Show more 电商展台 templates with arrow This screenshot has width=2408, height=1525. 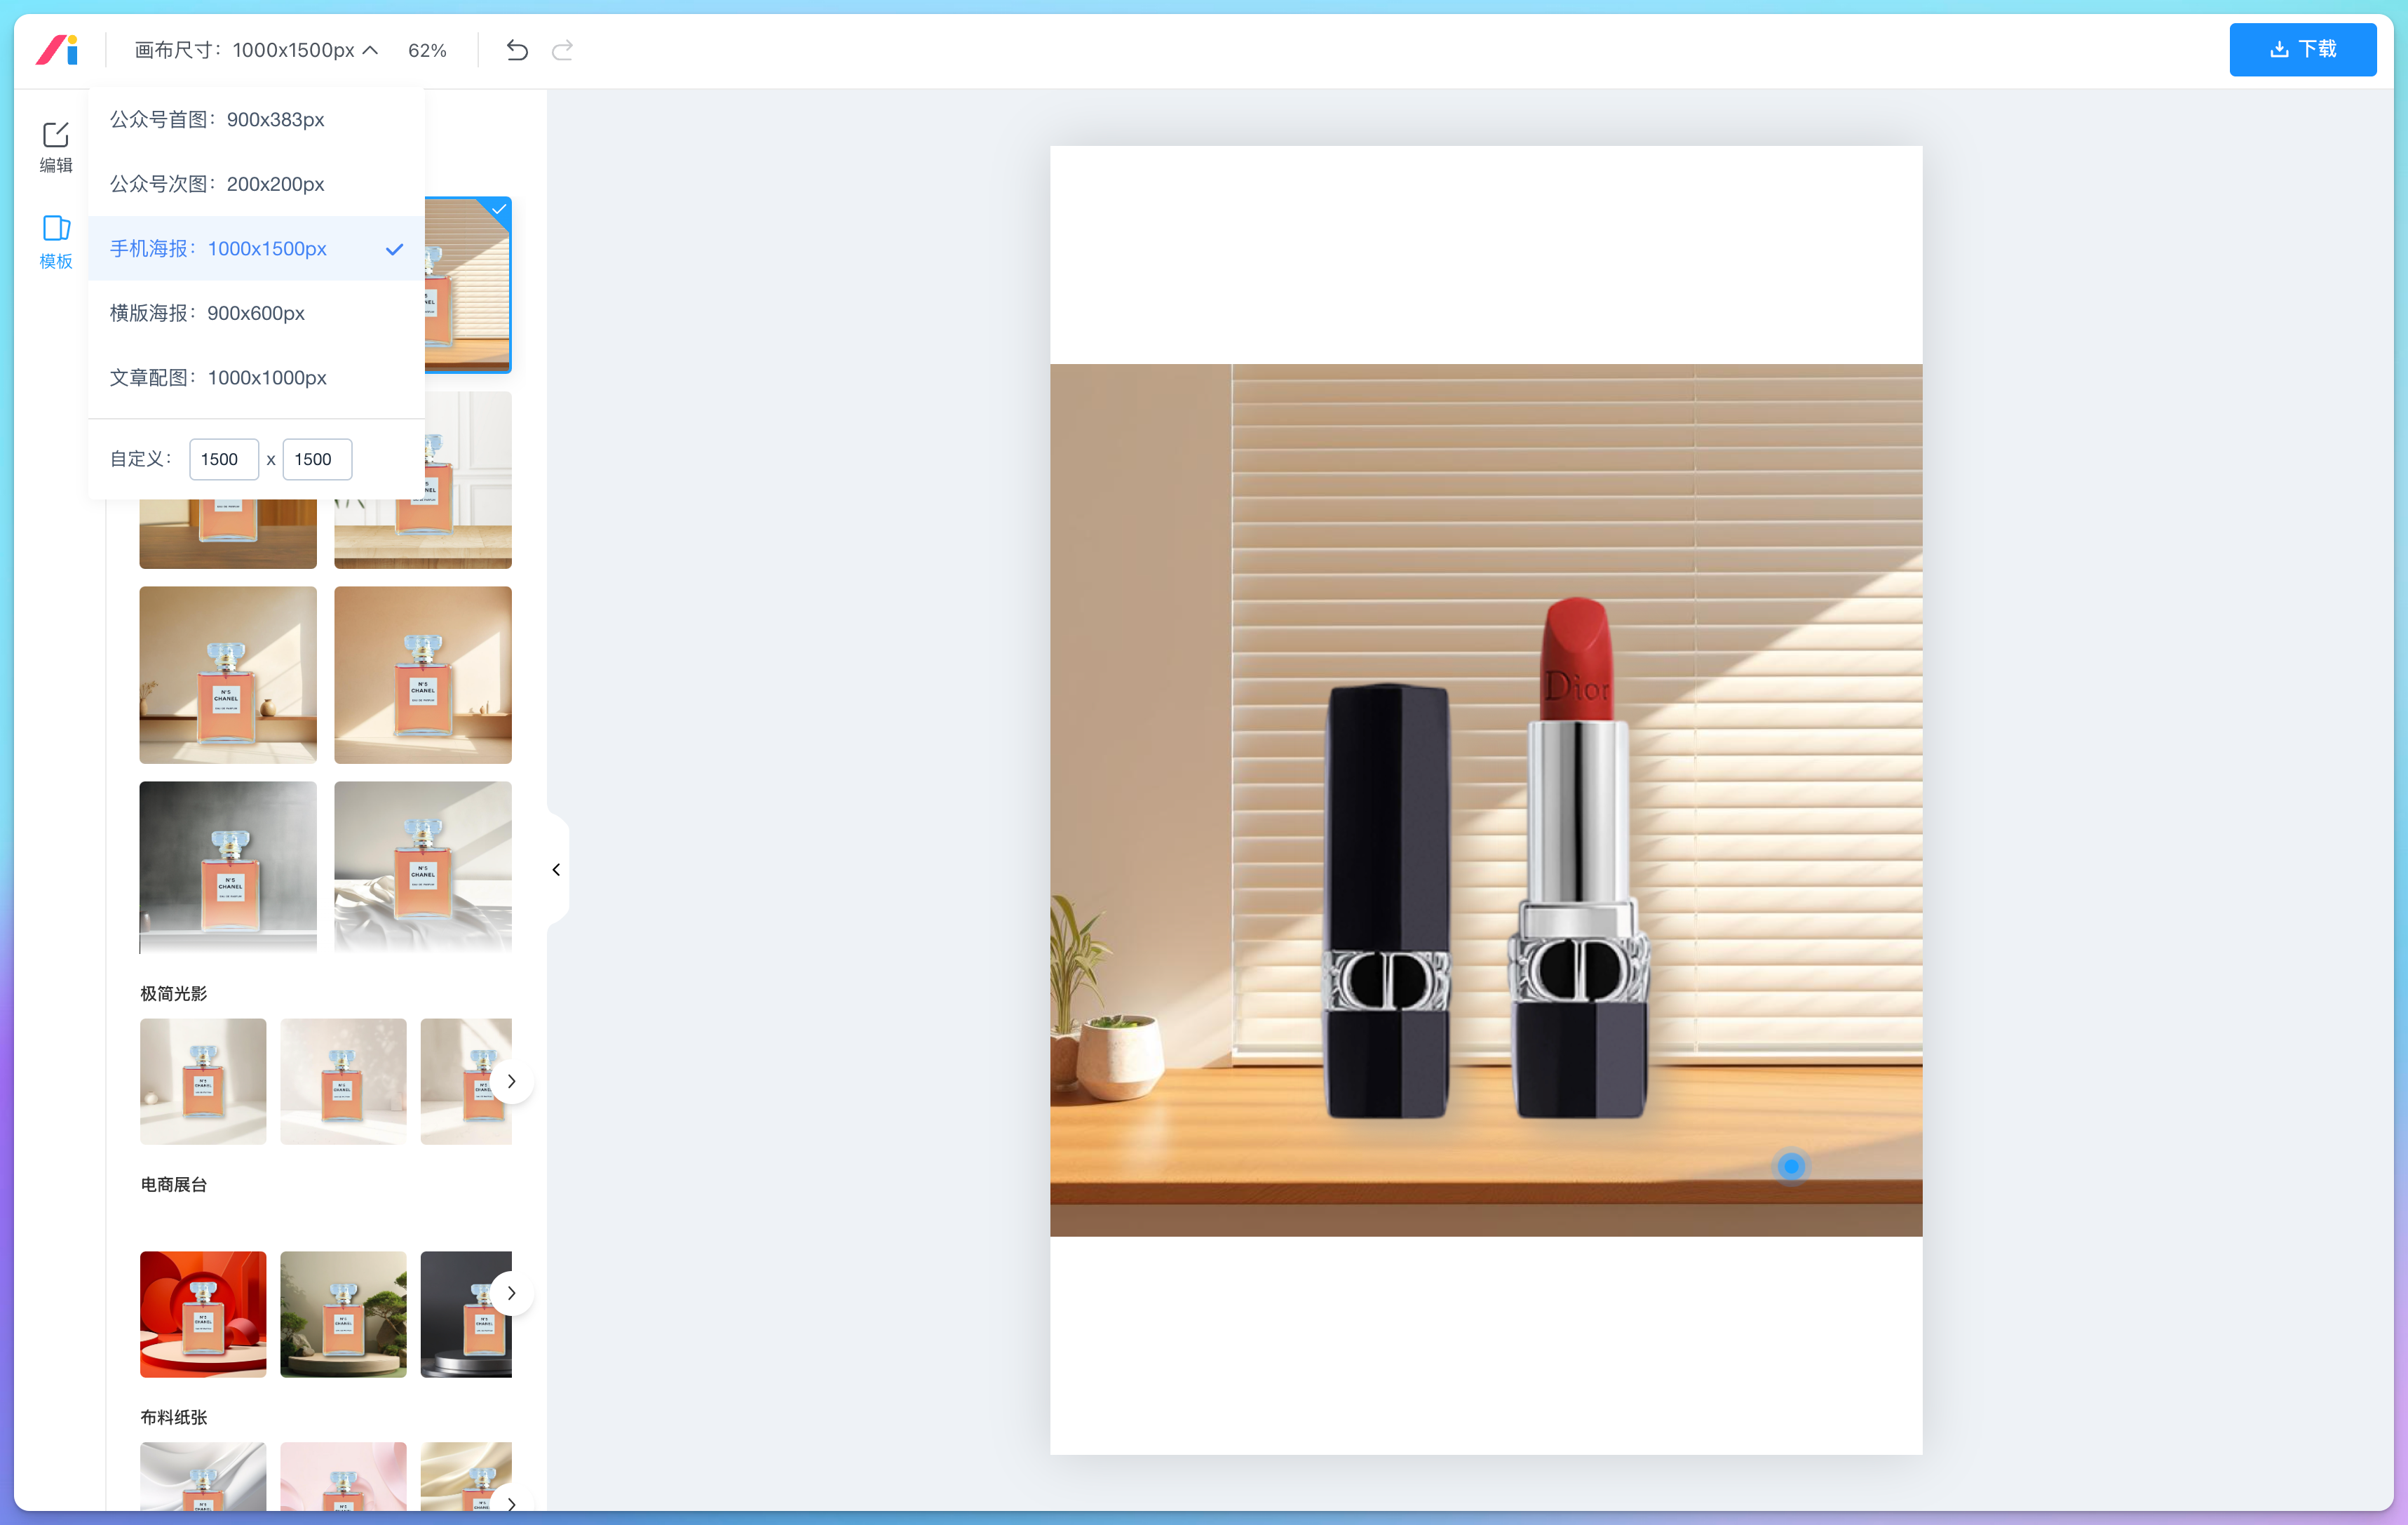511,1293
